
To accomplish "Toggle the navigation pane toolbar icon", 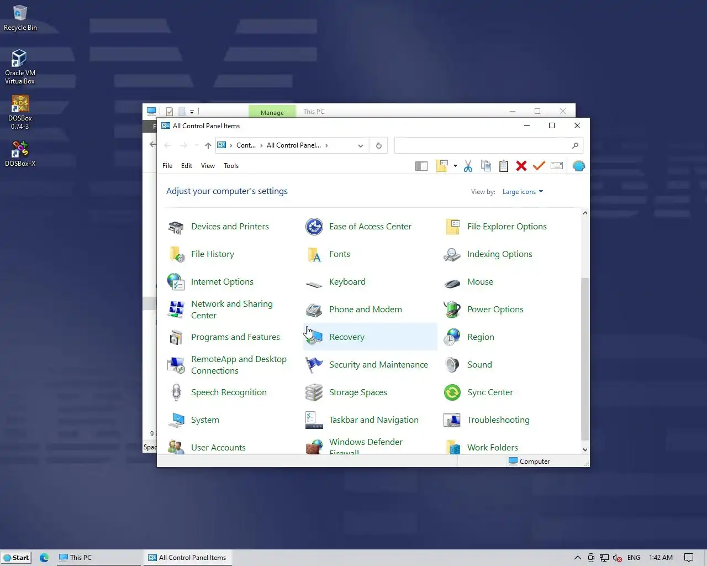I will coord(421,166).
